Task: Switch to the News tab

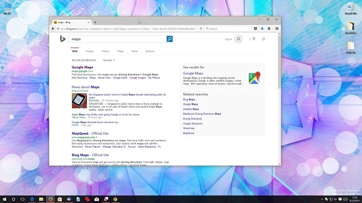Action: click(135, 51)
